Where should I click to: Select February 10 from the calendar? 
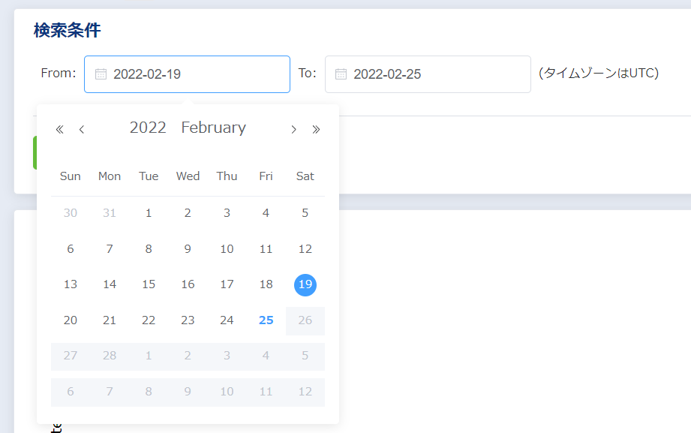pyautogui.click(x=227, y=249)
